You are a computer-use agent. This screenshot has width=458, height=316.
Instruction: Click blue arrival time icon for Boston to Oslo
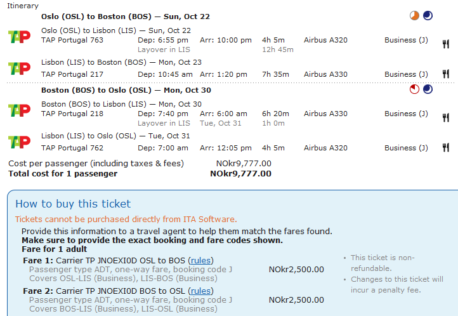point(428,90)
